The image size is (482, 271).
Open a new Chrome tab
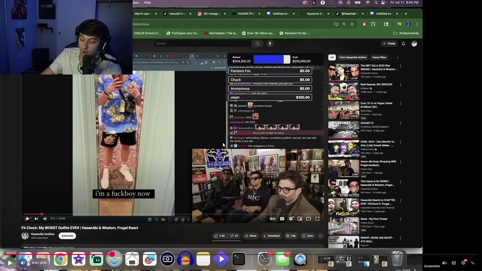(406, 14)
